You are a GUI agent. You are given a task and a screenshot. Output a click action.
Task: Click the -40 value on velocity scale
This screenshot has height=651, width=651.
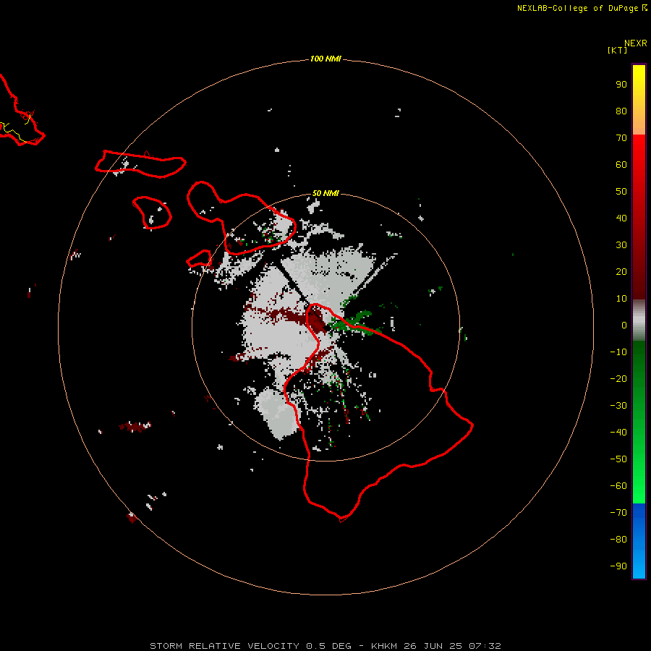tap(618, 433)
